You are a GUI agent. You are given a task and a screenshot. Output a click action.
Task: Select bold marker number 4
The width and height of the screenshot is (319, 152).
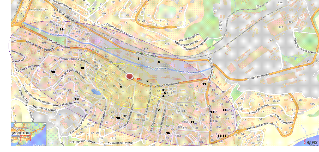pos(163,96)
